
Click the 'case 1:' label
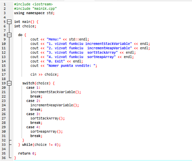pyautogui.click(x=33, y=88)
